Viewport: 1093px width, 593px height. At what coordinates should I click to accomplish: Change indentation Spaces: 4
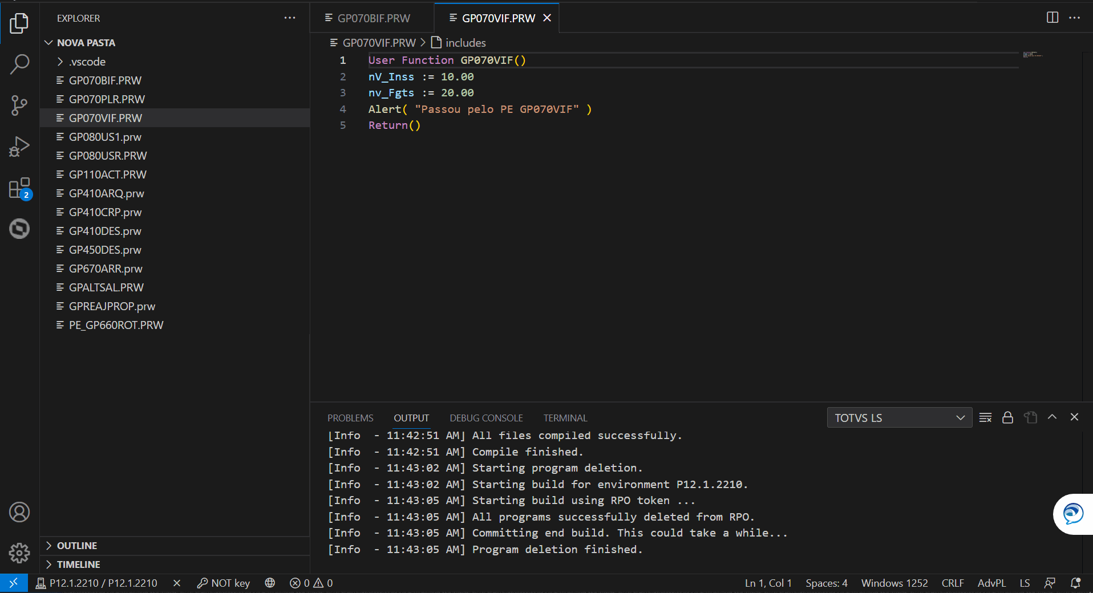pos(827,583)
